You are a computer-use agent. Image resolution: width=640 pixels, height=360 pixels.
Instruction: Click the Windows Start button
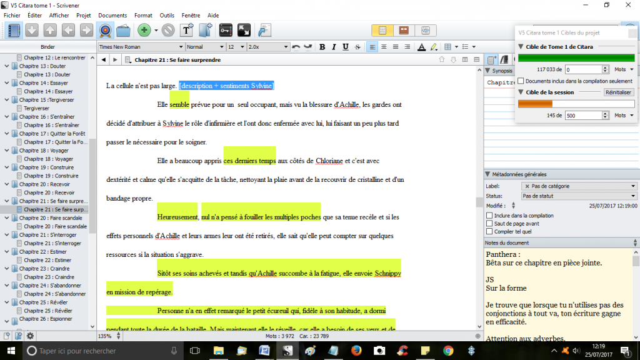tap(11, 351)
